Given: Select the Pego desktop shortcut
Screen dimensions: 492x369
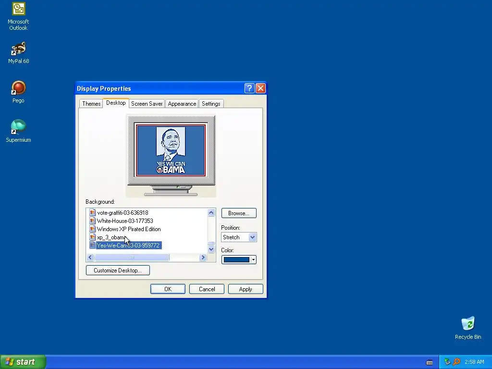Looking at the screenshot, I should click(x=19, y=92).
